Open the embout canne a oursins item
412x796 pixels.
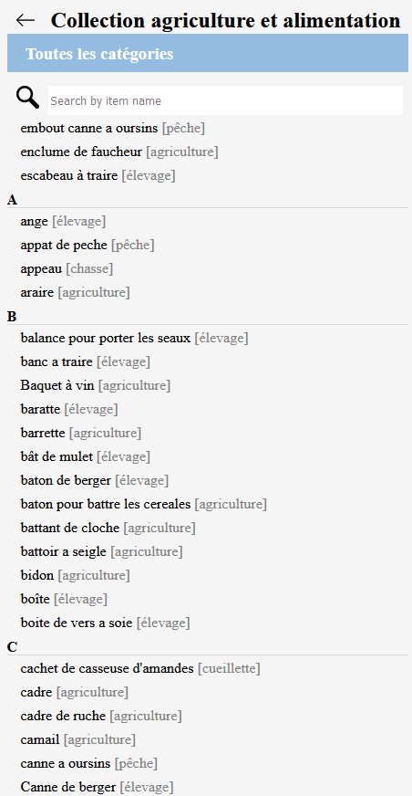(x=112, y=129)
